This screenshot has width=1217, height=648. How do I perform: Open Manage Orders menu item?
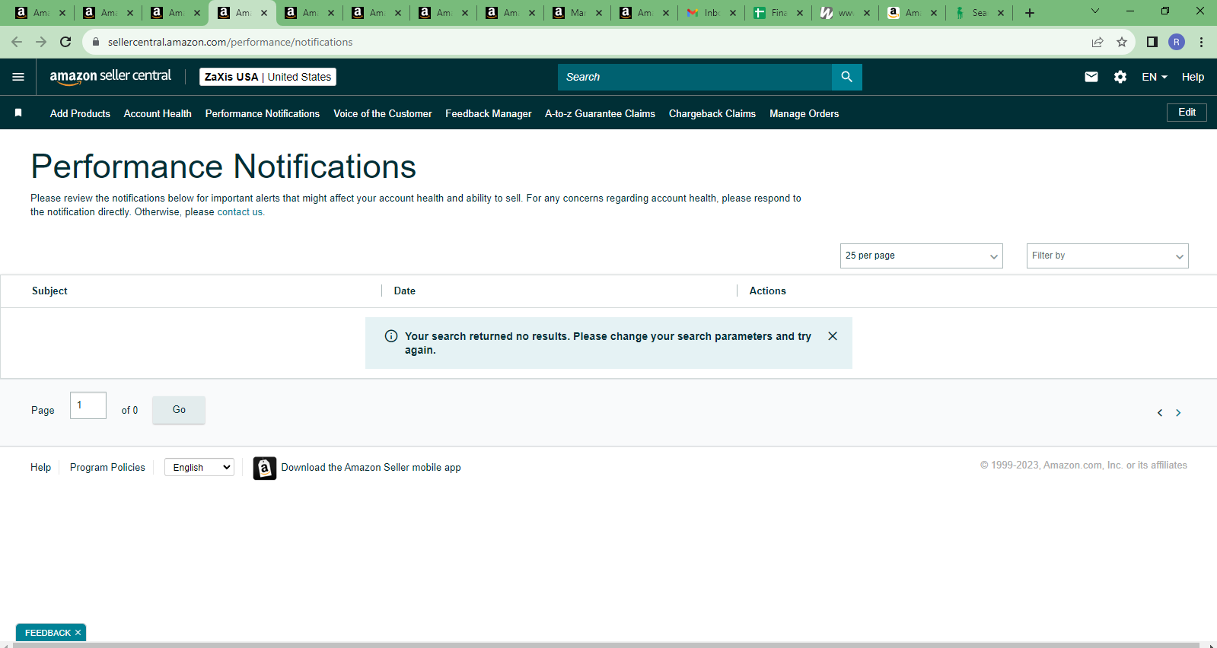click(x=804, y=113)
